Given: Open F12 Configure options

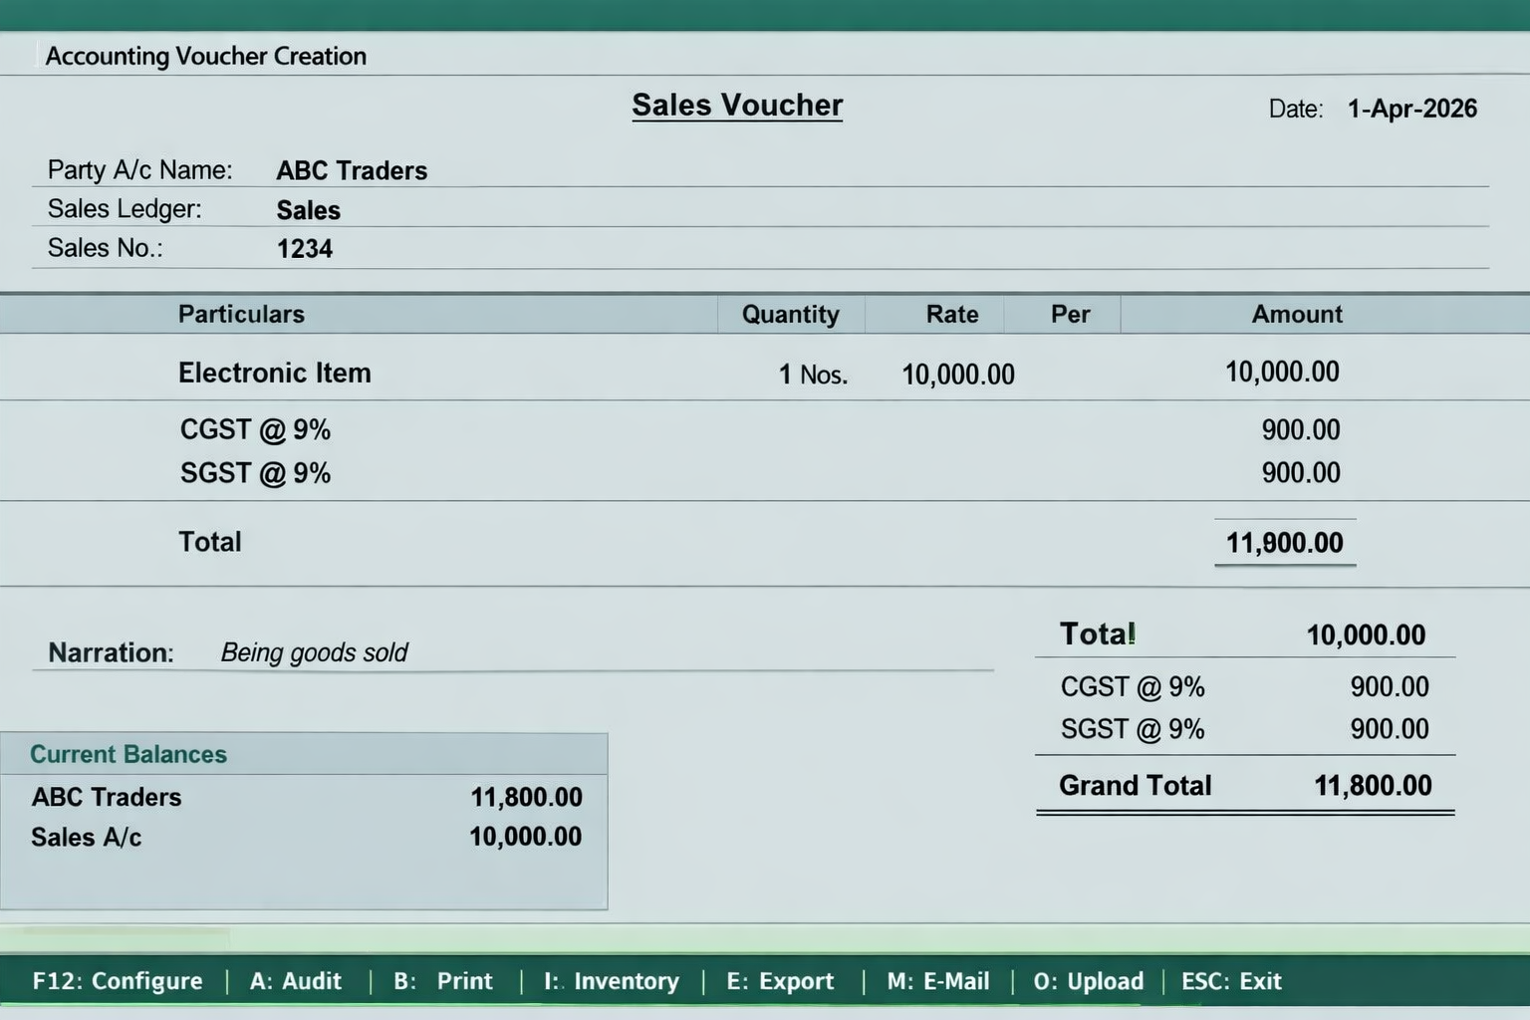Looking at the screenshot, I should (117, 981).
